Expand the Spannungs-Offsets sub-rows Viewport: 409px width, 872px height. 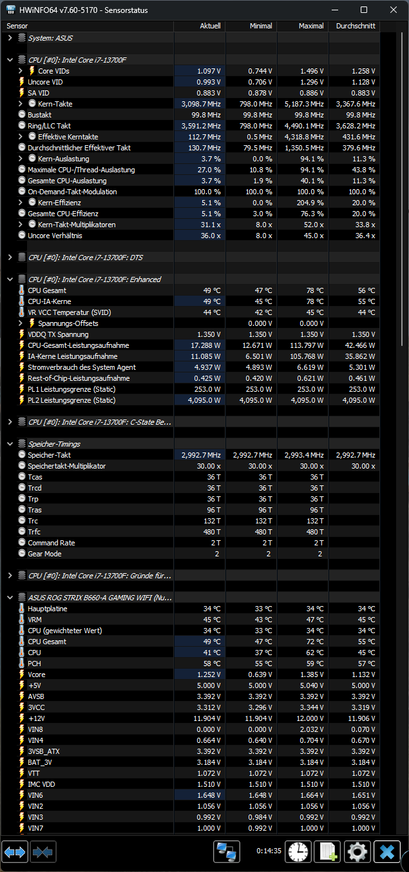(x=21, y=323)
